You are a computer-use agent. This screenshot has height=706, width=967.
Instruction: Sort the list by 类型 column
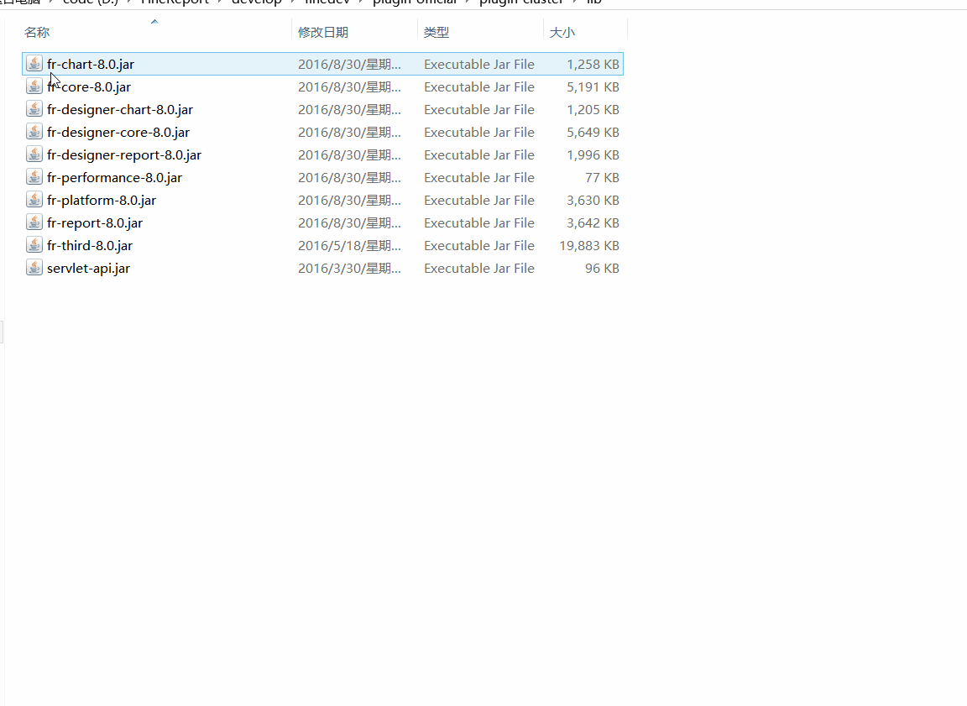[x=436, y=32]
